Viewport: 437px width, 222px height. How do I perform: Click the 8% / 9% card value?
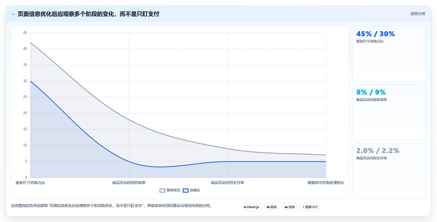point(371,92)
